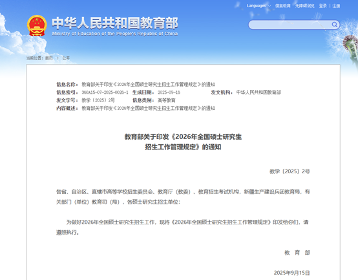Click the generation date 2025-09-16
358x280 pixels.
[x=169, y=92]
